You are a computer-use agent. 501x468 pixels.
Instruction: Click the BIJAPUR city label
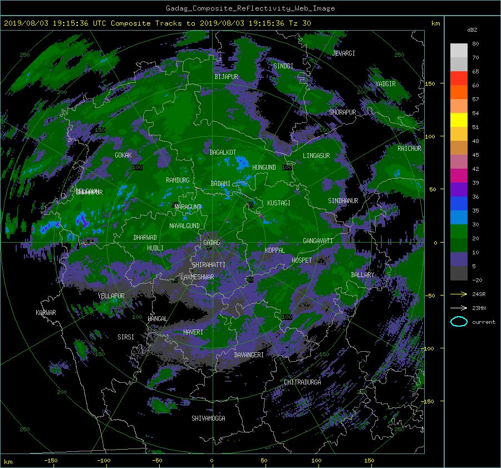226,77
